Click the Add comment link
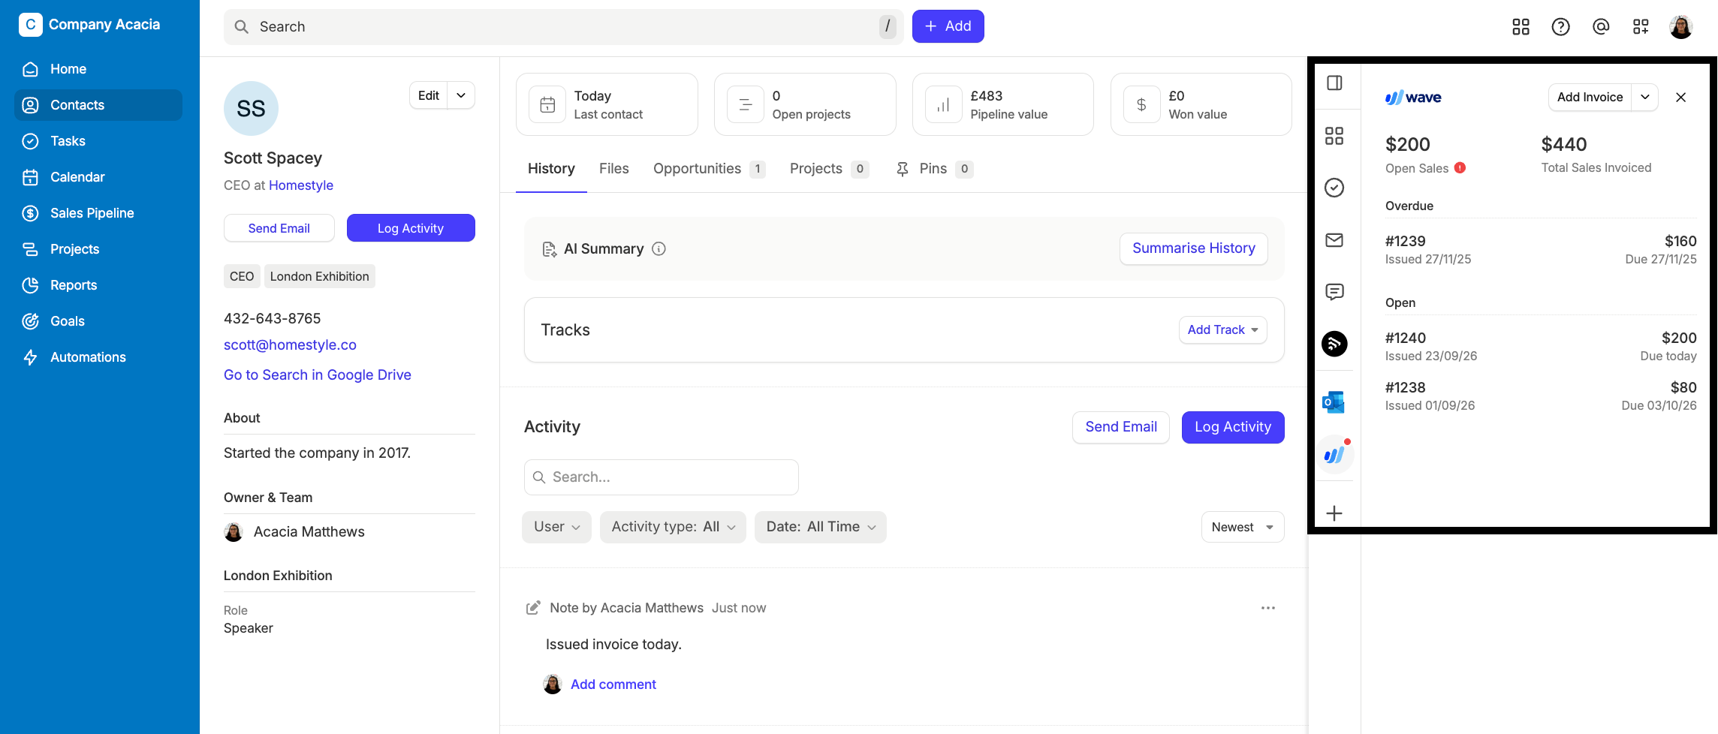 (613, 684)
